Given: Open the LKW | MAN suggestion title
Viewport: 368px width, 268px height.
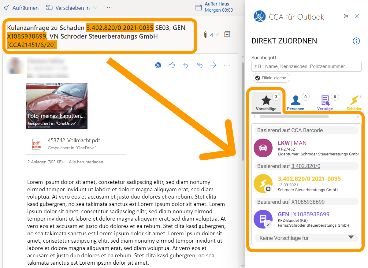Looking at the screenshot, I should tap(292, 143).
